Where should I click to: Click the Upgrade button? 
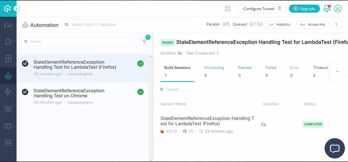tap(304, 8)
